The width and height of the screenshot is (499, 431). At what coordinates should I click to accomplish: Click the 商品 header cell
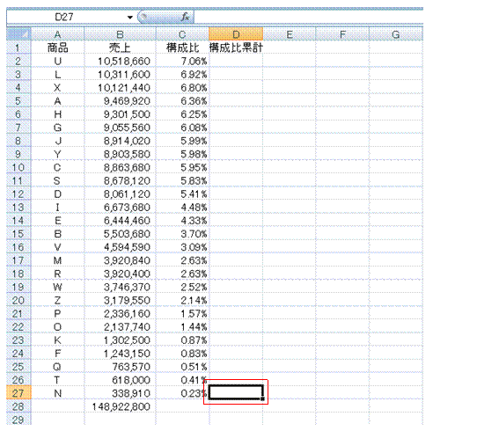[57, 47]
